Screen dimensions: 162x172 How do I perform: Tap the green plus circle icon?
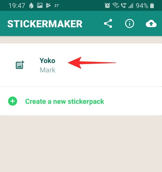tap(13, 101)
